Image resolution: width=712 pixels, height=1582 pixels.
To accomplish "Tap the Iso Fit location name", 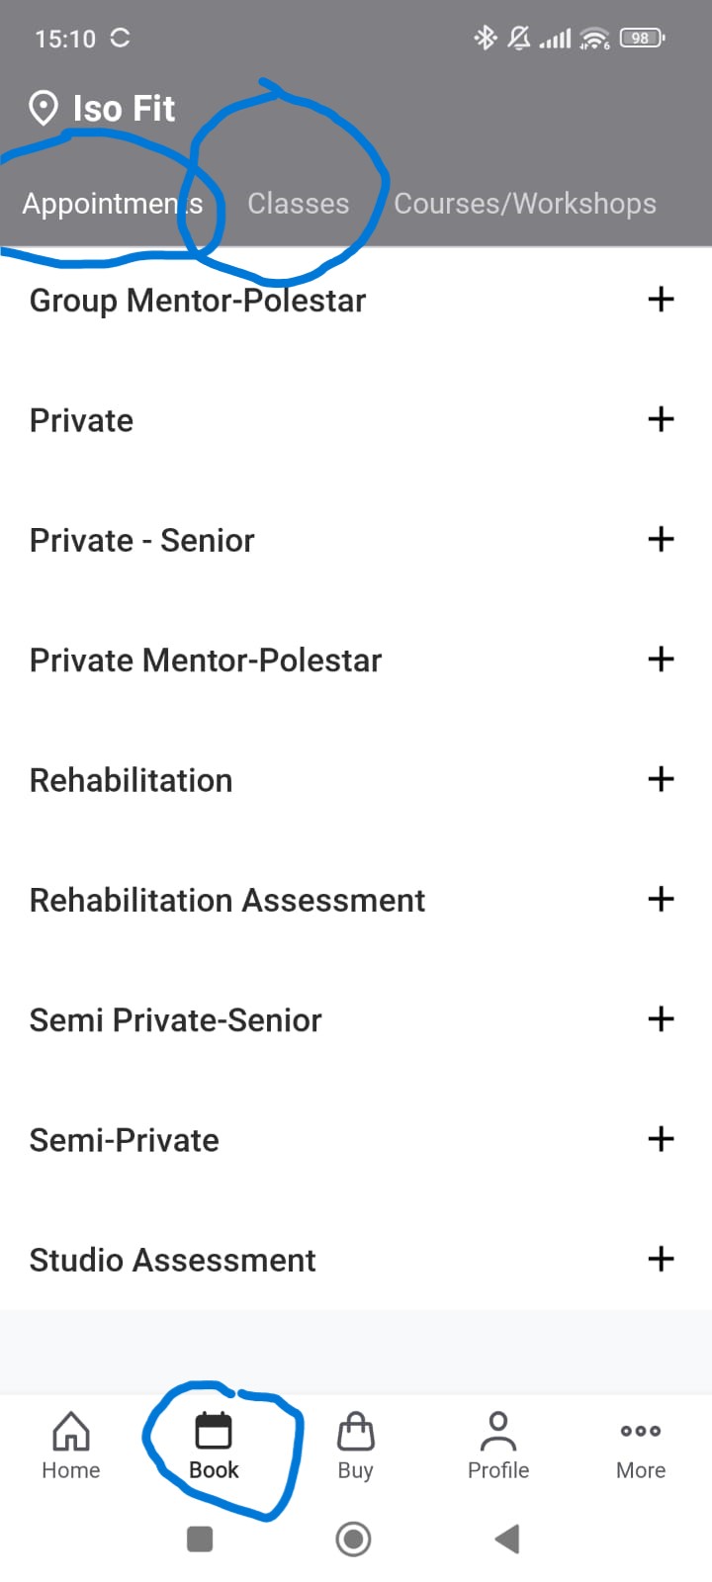I will click(124, 108).
